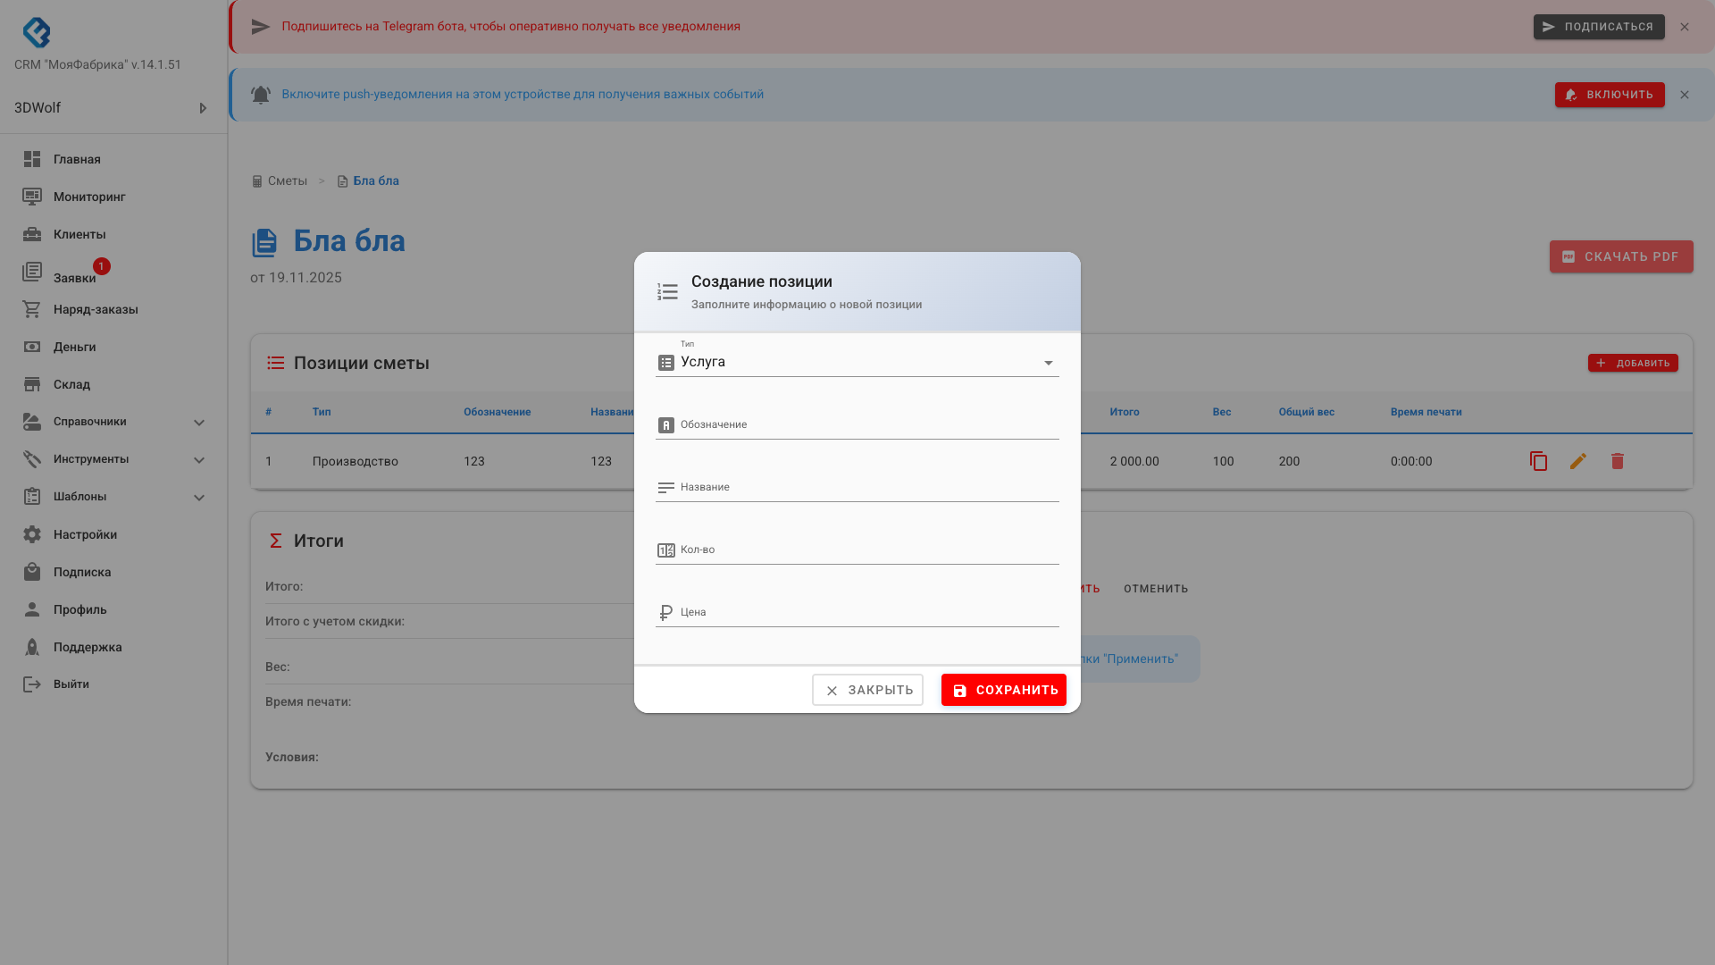1715x965 pixels.
Task: Click the pencil edit icon for Производство
Action: [x=1577, y=461]
